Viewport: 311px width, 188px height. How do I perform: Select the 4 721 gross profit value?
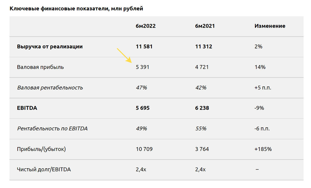click(202, 67)
